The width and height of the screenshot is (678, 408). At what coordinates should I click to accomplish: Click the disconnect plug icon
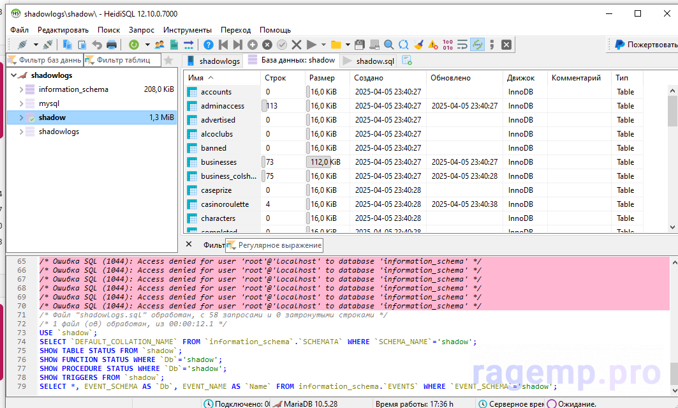pyautogui.click(x=48, y=45)
